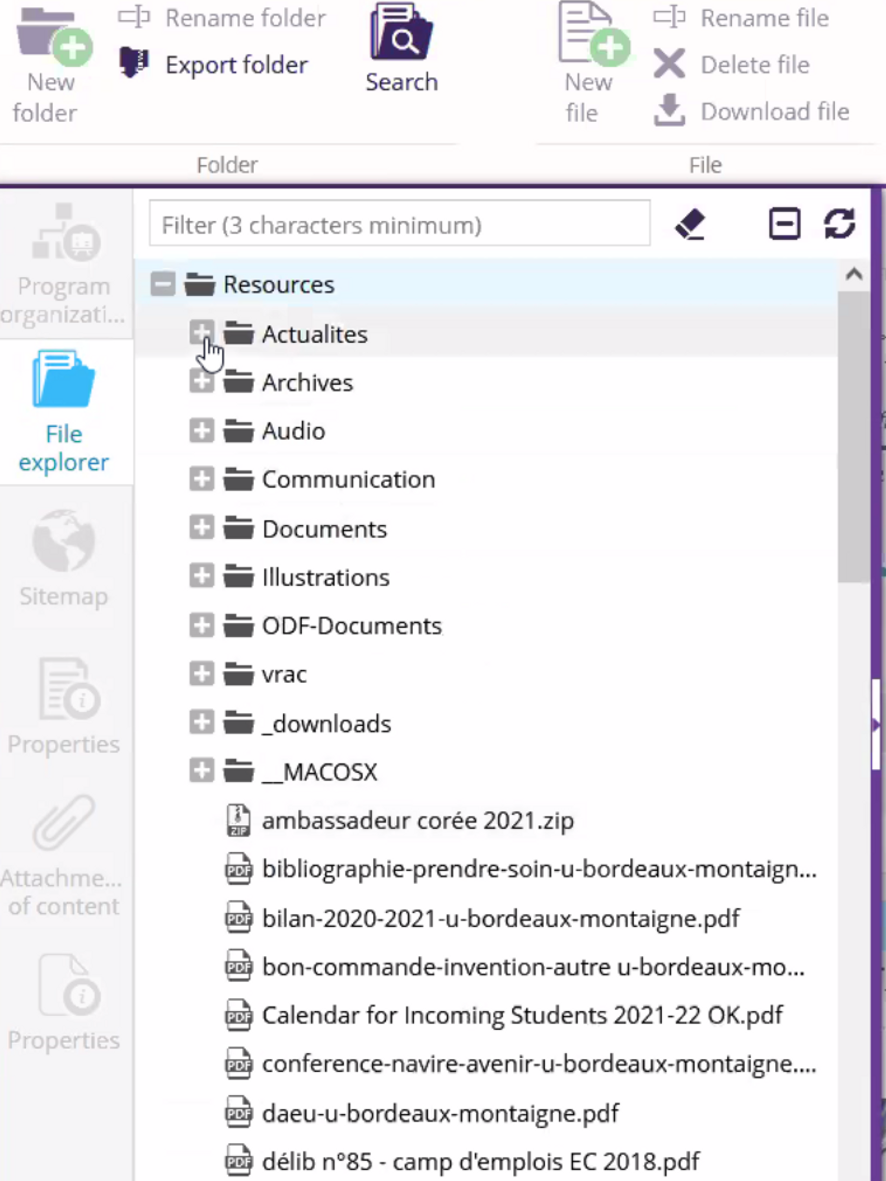Open Program organization sidebar panel
Image resolution: width=886 pixels, height=1181 pixels.
click(x=64, y=264)
